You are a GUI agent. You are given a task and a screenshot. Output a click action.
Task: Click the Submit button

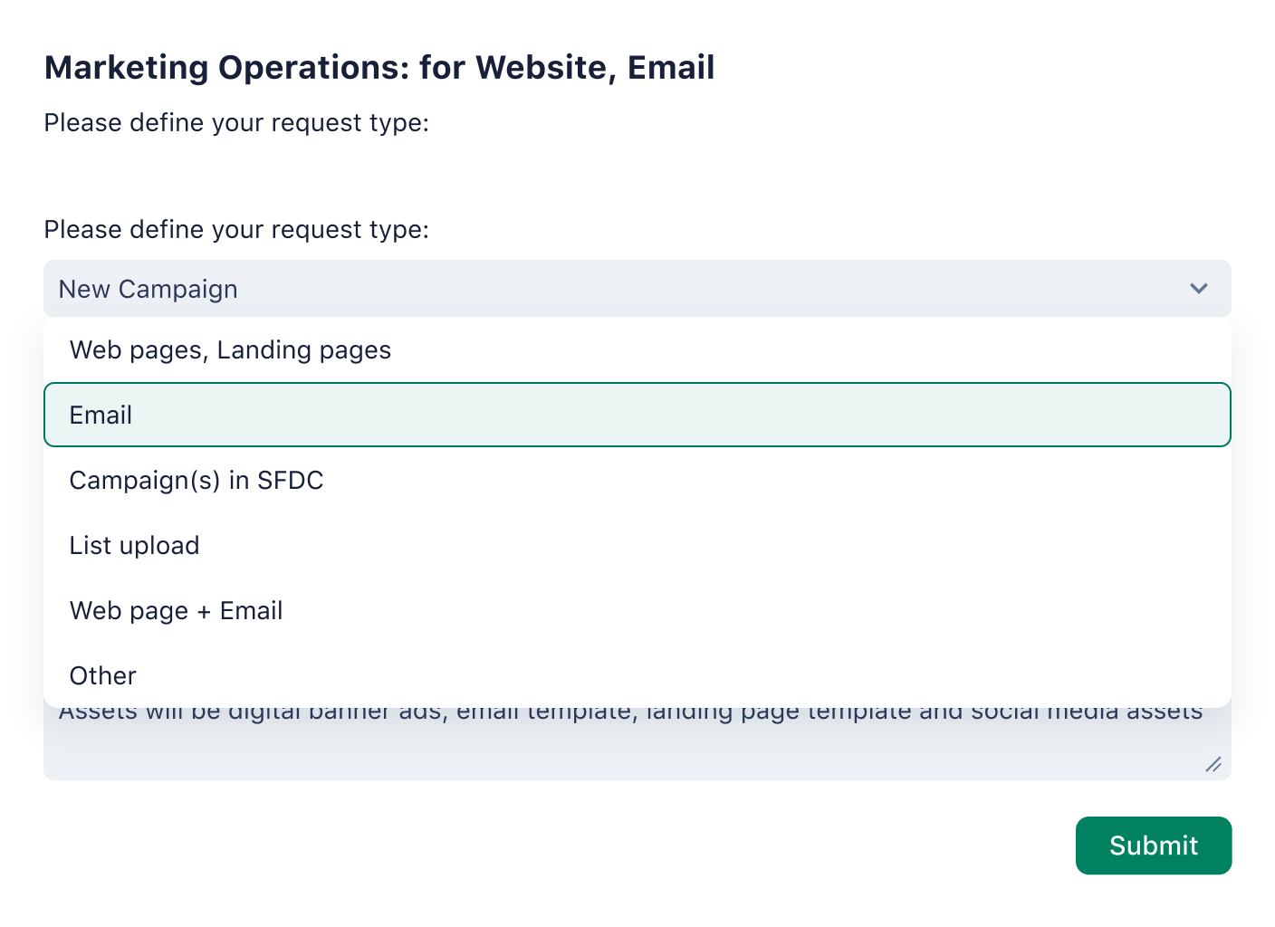(x=1153, y=845)
